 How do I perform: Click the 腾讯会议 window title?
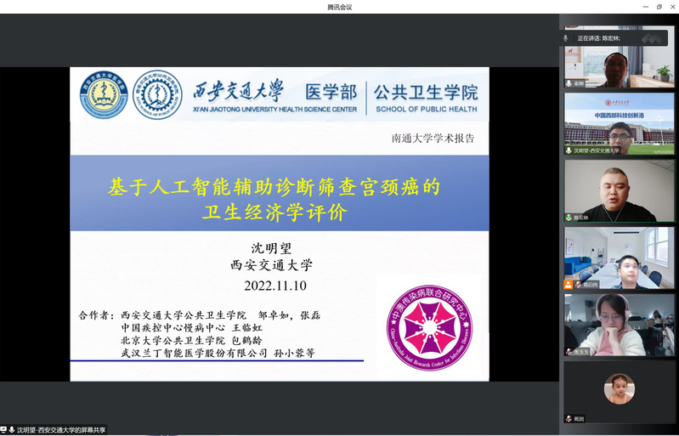(x=340, y=7)
